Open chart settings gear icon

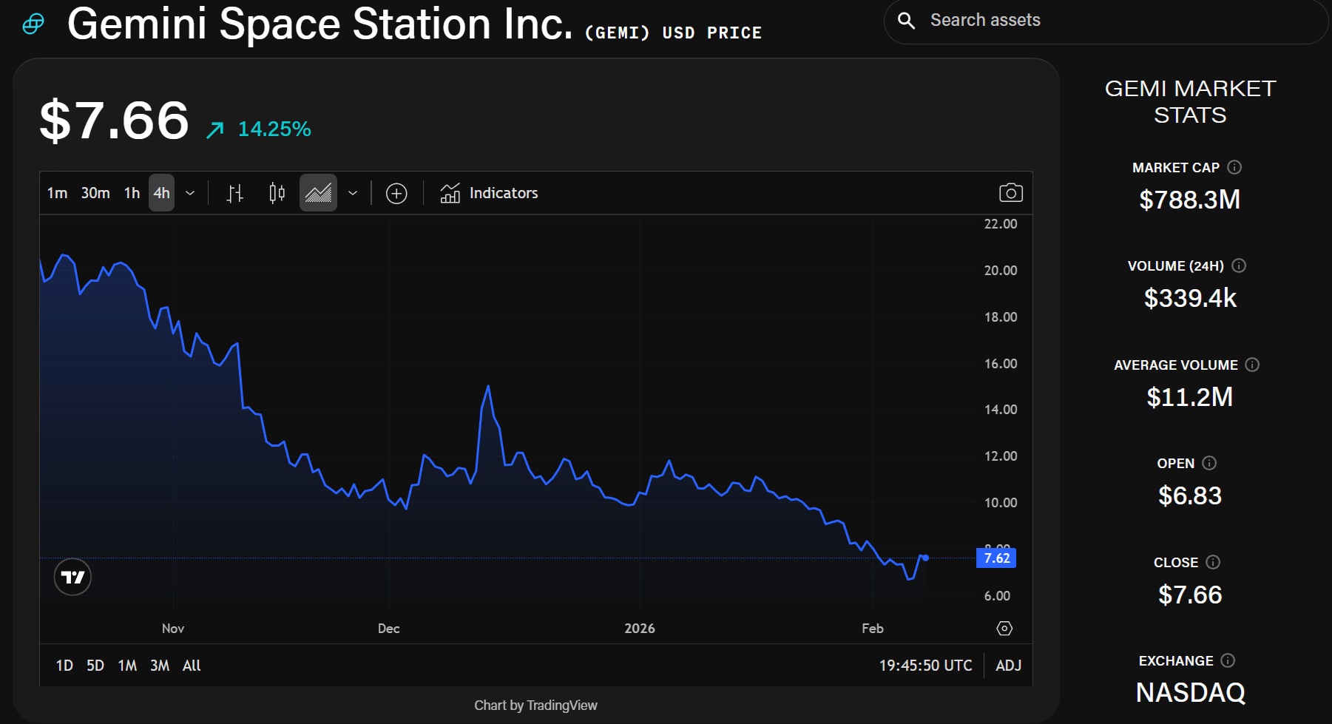(x=1004, y=629)
